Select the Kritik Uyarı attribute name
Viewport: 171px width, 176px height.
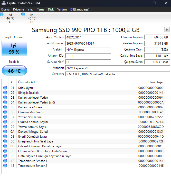point(25,88)
